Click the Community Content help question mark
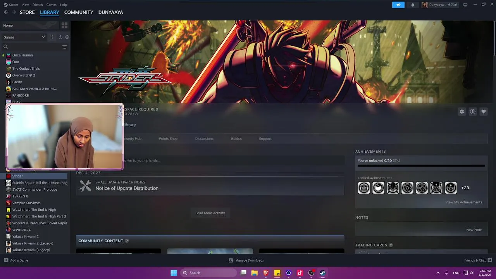 point(126,241)
